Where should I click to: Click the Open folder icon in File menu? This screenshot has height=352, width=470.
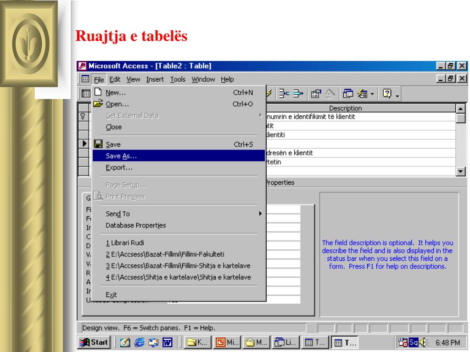(x=98, y=104)
